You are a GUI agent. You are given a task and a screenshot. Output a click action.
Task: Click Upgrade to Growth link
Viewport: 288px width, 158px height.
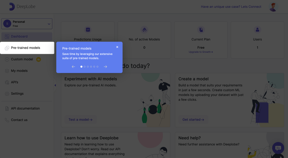[201, 52]
